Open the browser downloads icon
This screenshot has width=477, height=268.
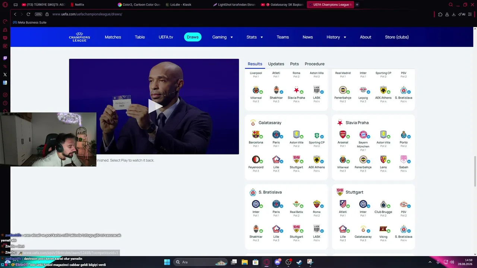(x=454, y=14)
